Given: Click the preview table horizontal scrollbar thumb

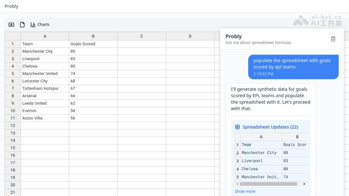Looking at the screenshot, I should pos(268,184).
